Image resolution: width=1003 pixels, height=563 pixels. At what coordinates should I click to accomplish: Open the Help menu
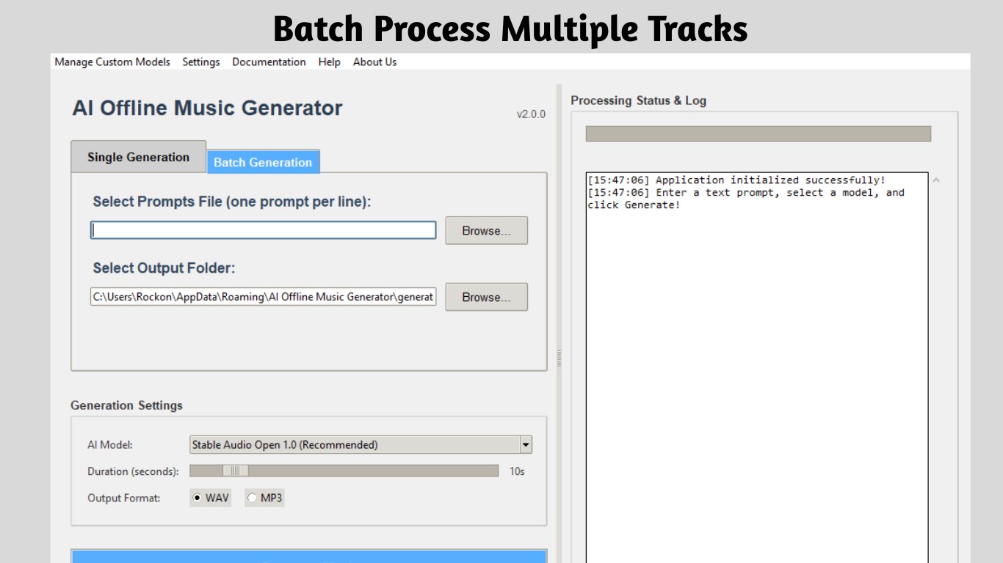tap(329, 62)
